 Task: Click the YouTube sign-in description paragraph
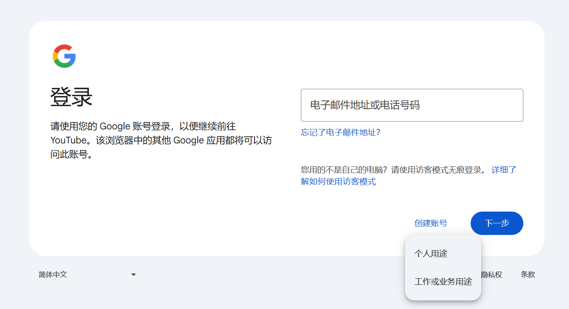(x=161, y=140)
